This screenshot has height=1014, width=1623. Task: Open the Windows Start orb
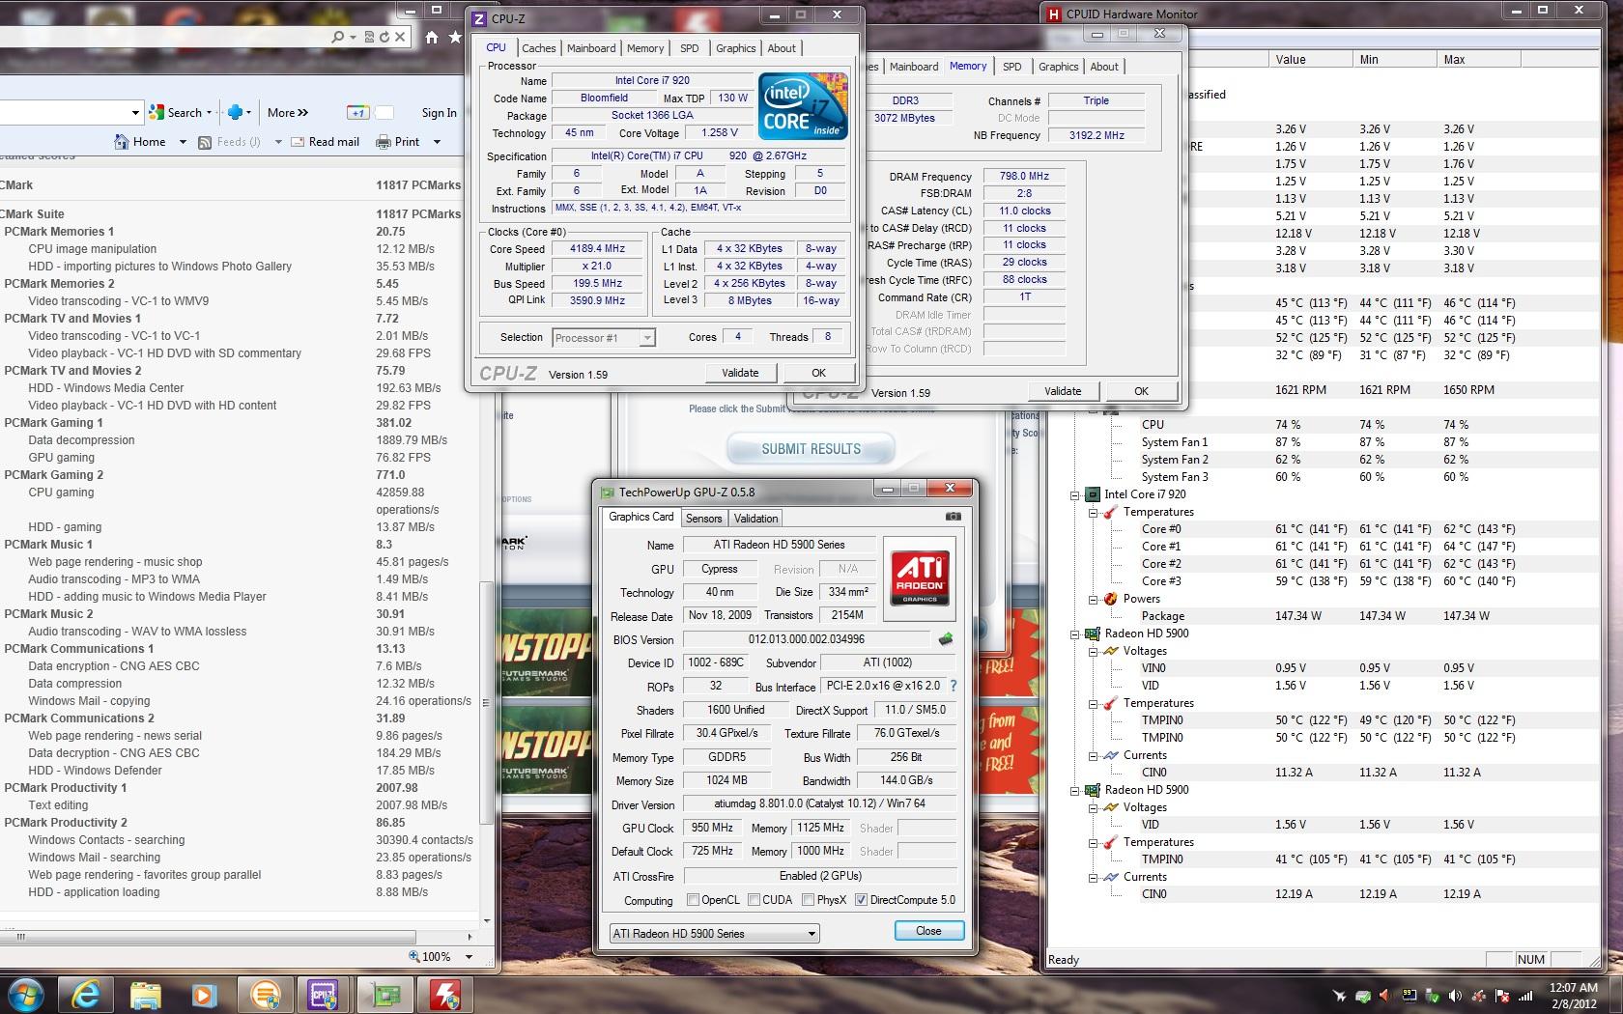click(26, 995)
